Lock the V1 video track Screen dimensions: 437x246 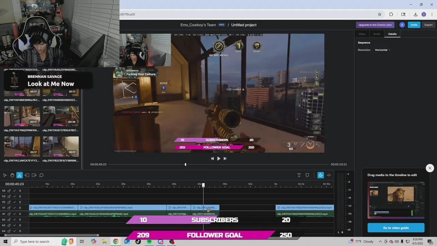9,208
